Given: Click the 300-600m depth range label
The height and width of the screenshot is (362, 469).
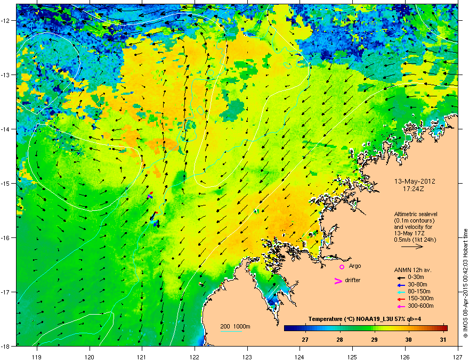Looking at the screenshot, I should pyautogui.click(x=421, y=306).
